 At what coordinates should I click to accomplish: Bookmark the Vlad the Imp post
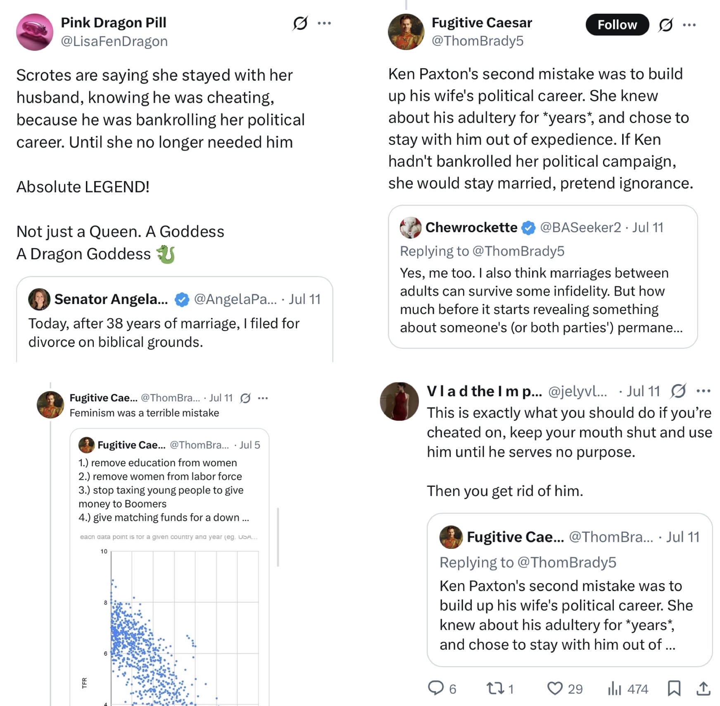674,688
